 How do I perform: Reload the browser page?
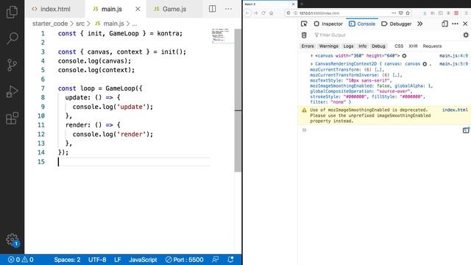(x=263, y=13)
